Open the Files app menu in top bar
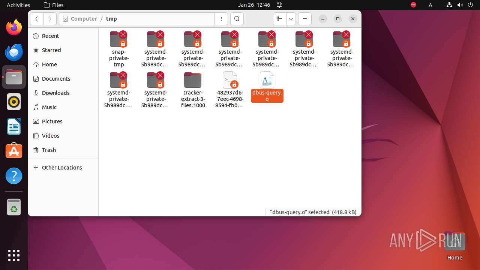Image resolution: width=480 pixels, height=270 pixels. click(54, 5)
